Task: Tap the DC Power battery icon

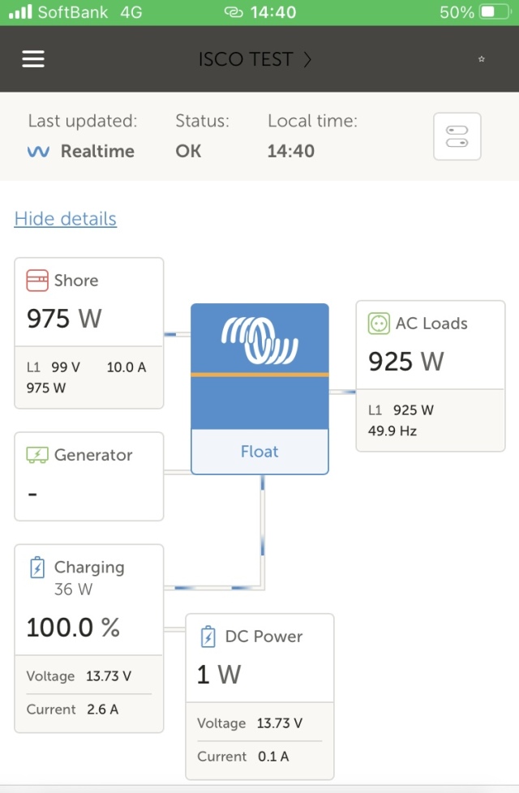Action: tap(208, 637)
